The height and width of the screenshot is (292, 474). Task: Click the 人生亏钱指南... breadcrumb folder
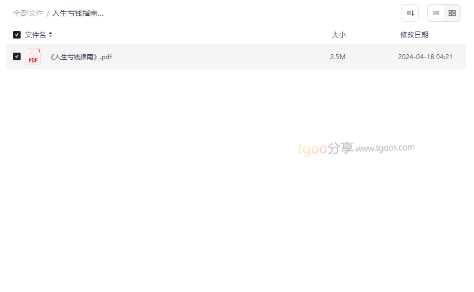click(x=78, y=14)
